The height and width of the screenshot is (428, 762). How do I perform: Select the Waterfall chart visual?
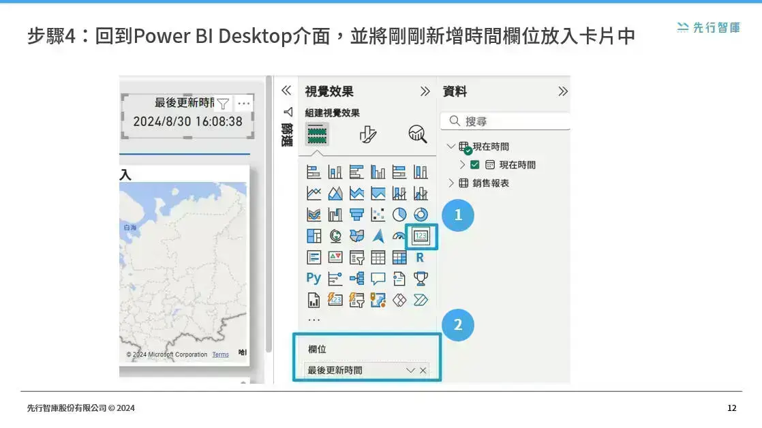[x=335, y=215]
